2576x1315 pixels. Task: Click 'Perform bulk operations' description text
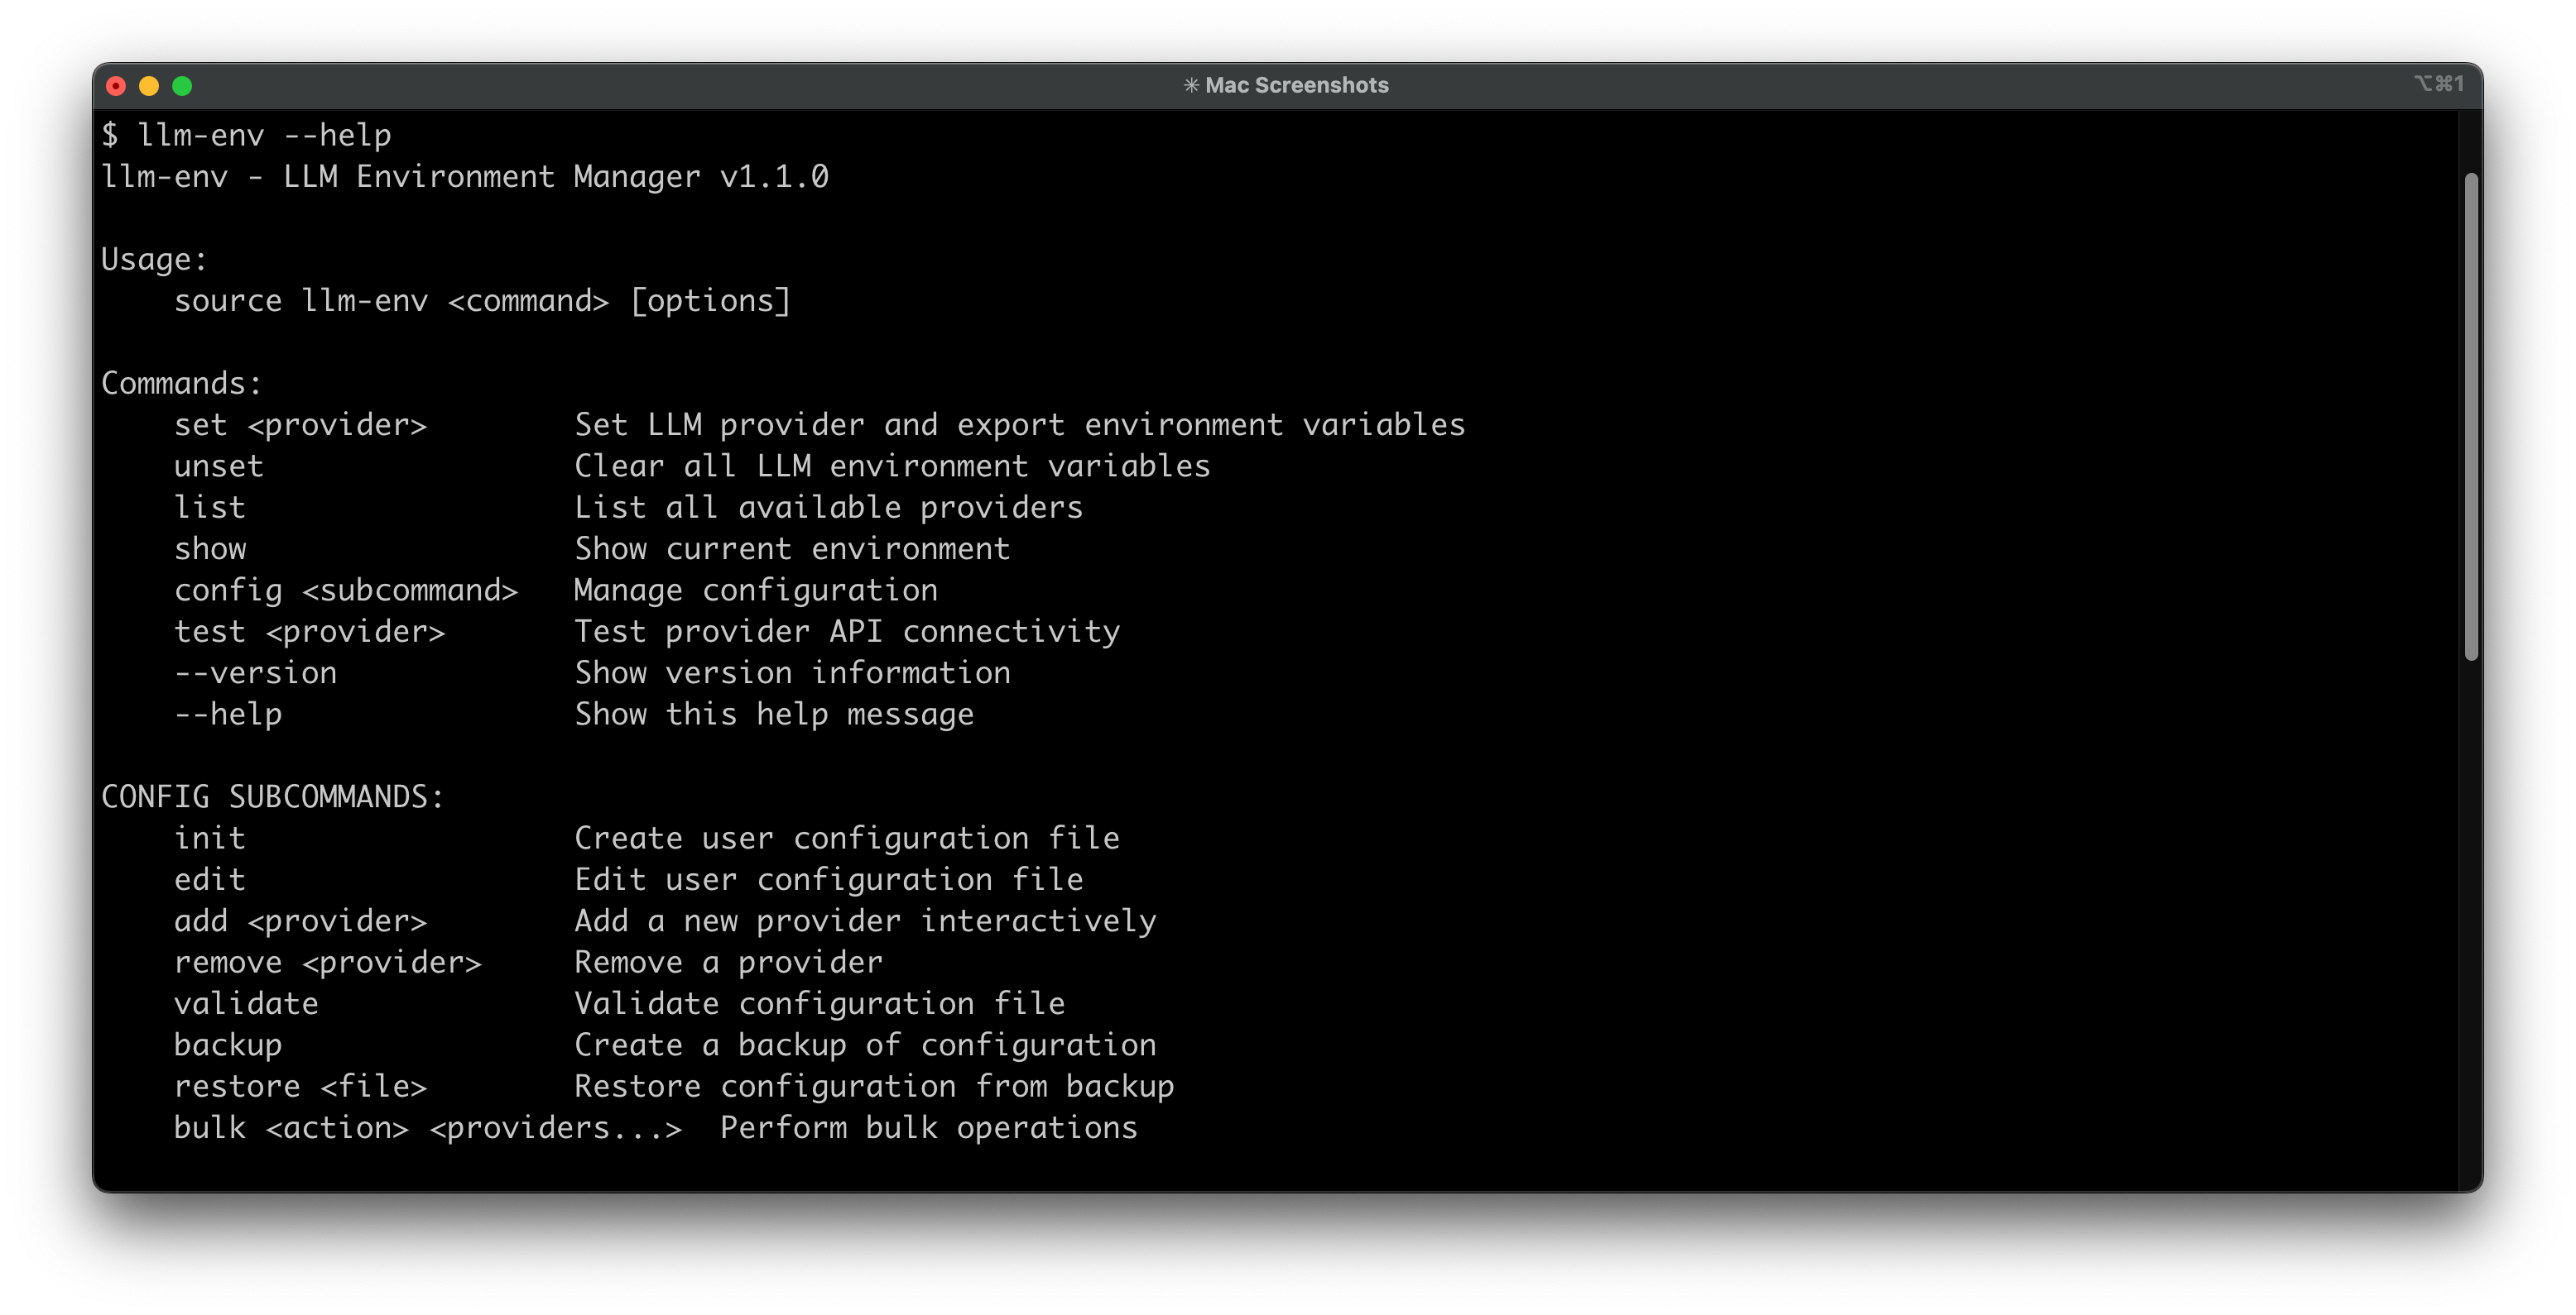click(928, 1127)
